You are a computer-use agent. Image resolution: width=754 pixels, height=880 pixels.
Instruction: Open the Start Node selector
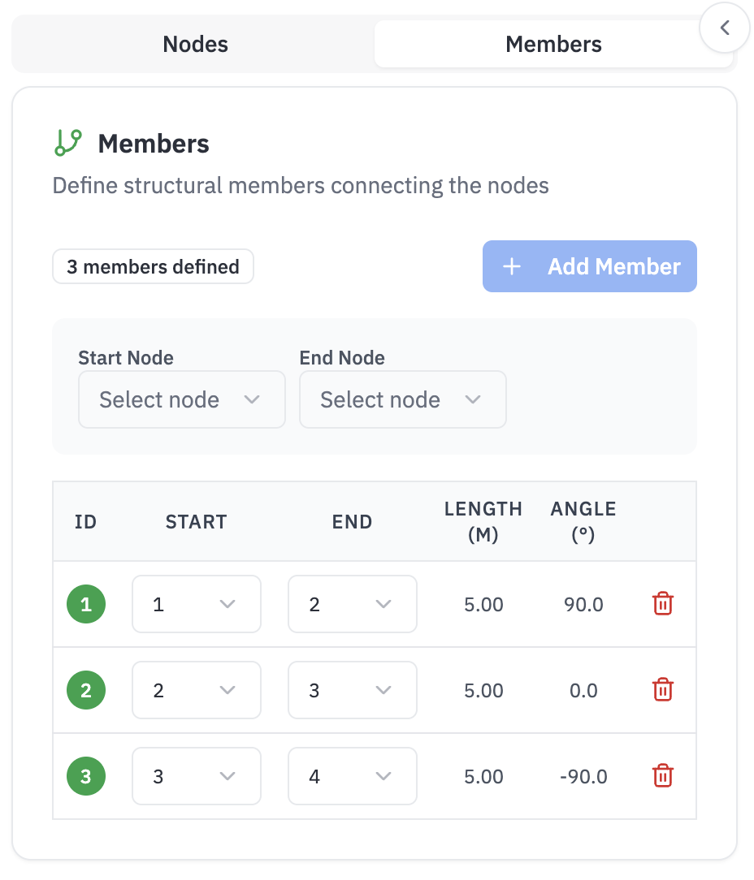click(x=181, y=399)
